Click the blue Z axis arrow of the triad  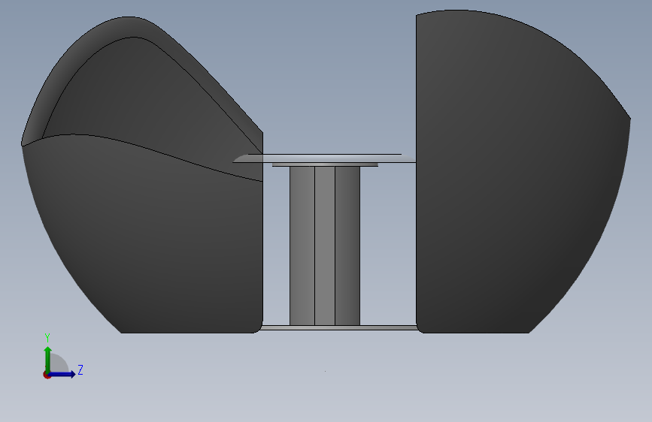click(62, 374)
